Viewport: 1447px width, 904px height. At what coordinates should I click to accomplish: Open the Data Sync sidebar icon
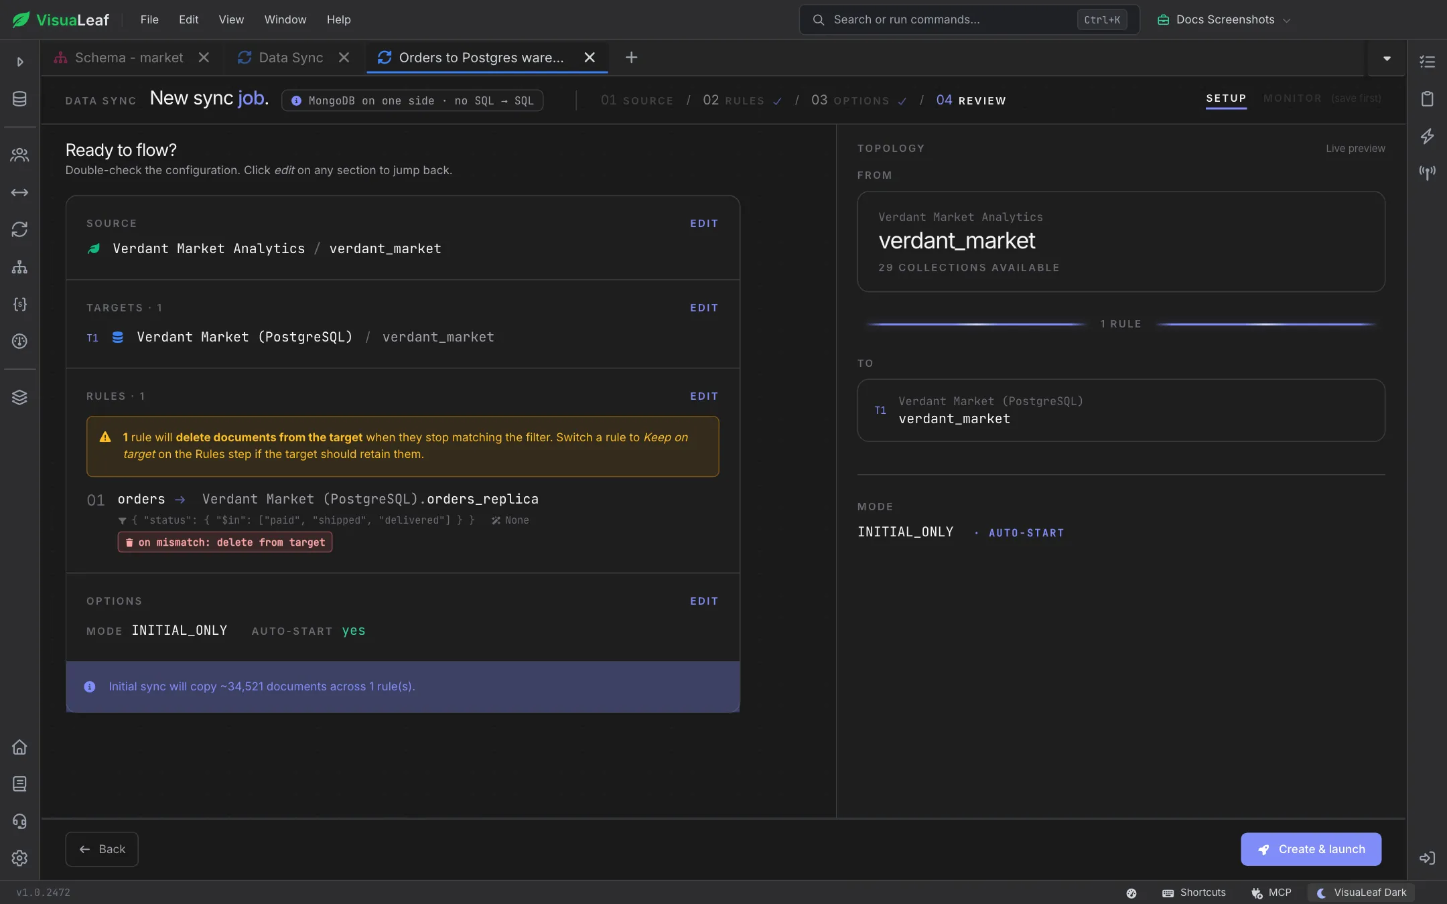(19, 230)
